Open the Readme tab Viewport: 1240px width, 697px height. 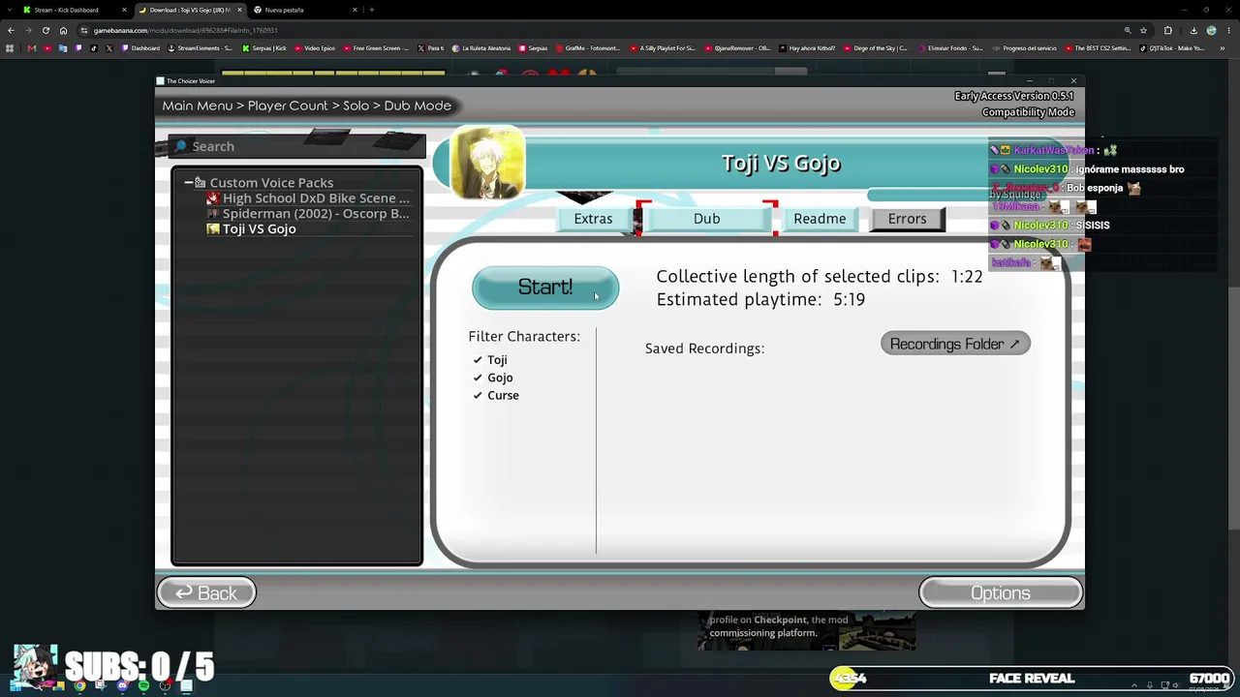(820, 219)
